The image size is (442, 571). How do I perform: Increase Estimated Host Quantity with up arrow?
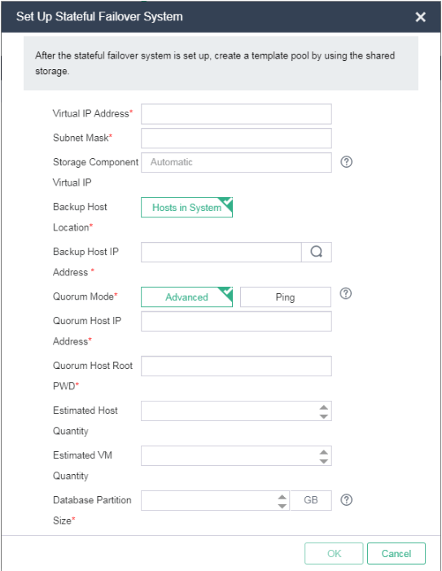[x=323, y=407]
